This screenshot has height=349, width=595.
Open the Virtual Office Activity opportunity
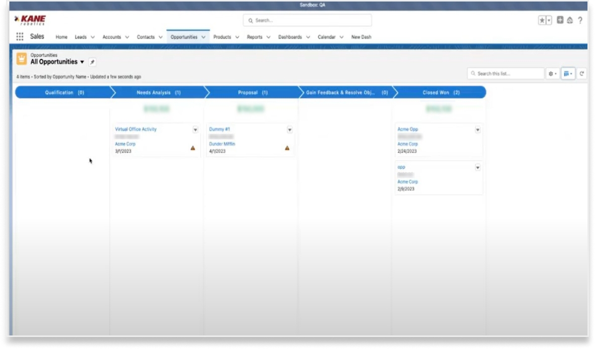pos(136,129)
